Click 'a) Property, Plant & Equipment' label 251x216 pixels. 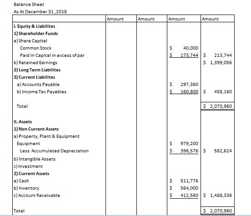point(46,136)
